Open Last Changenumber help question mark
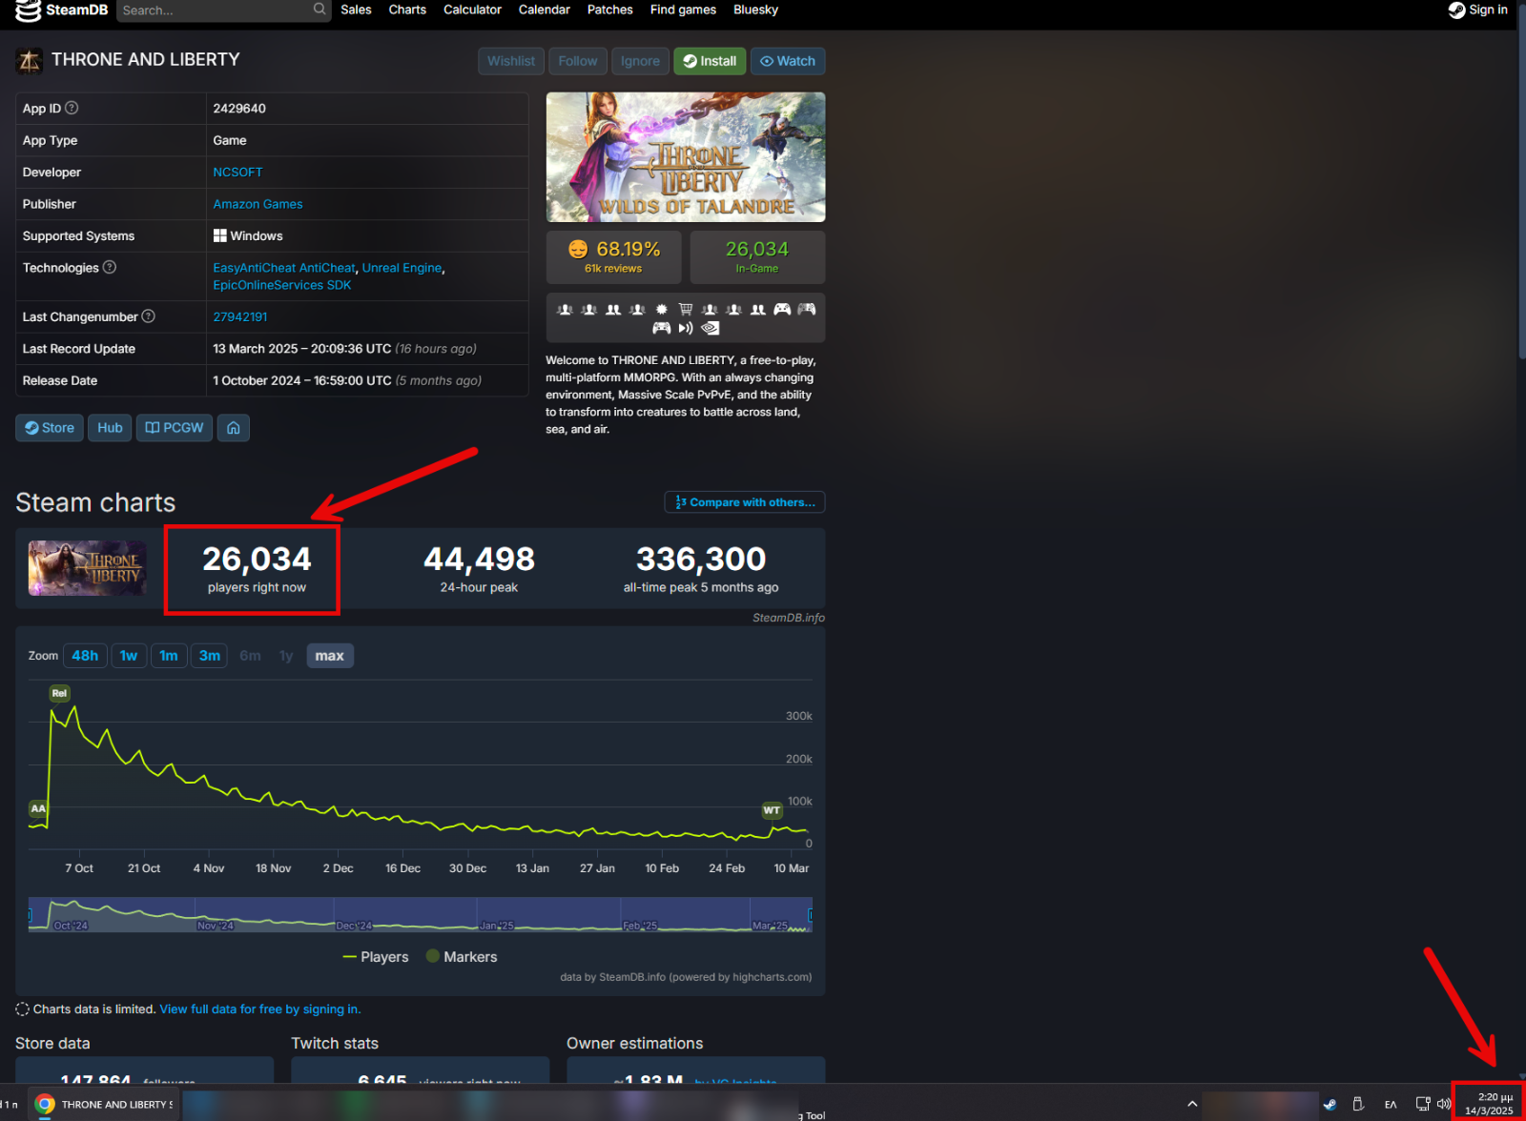Image resolution: width=1526 pixels, height=1121 pixels. coord(149,316)
